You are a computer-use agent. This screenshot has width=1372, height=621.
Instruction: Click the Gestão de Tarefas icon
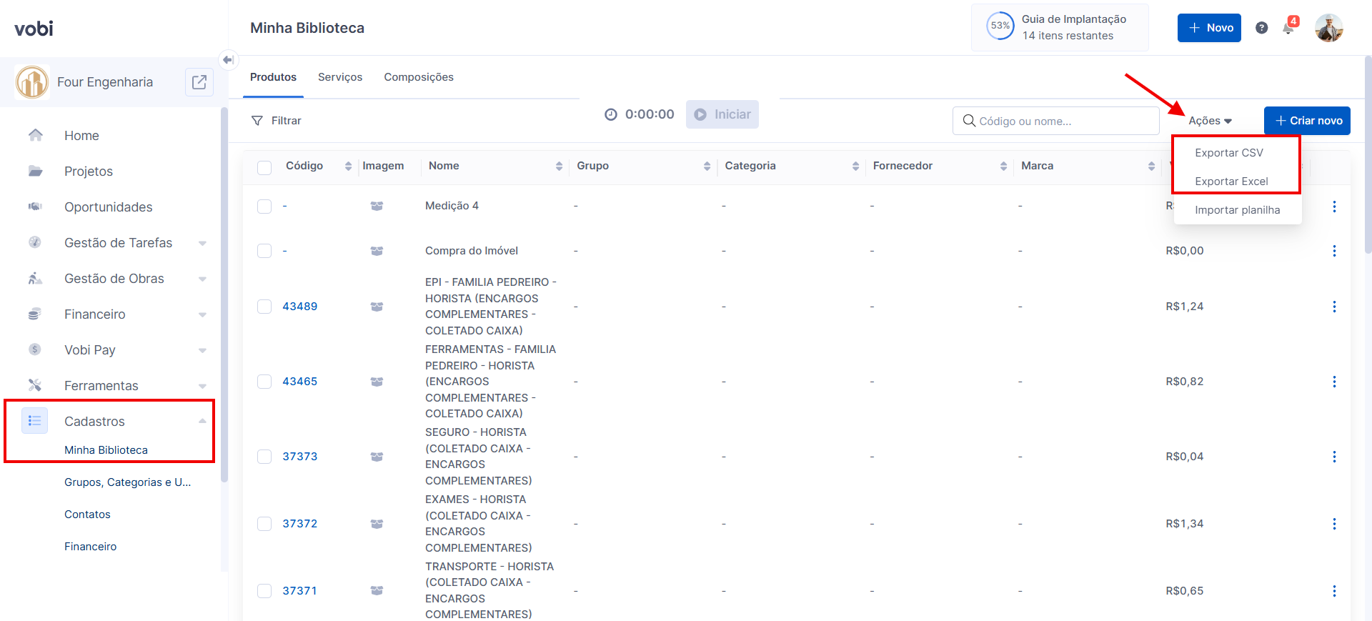coord(35,242)
